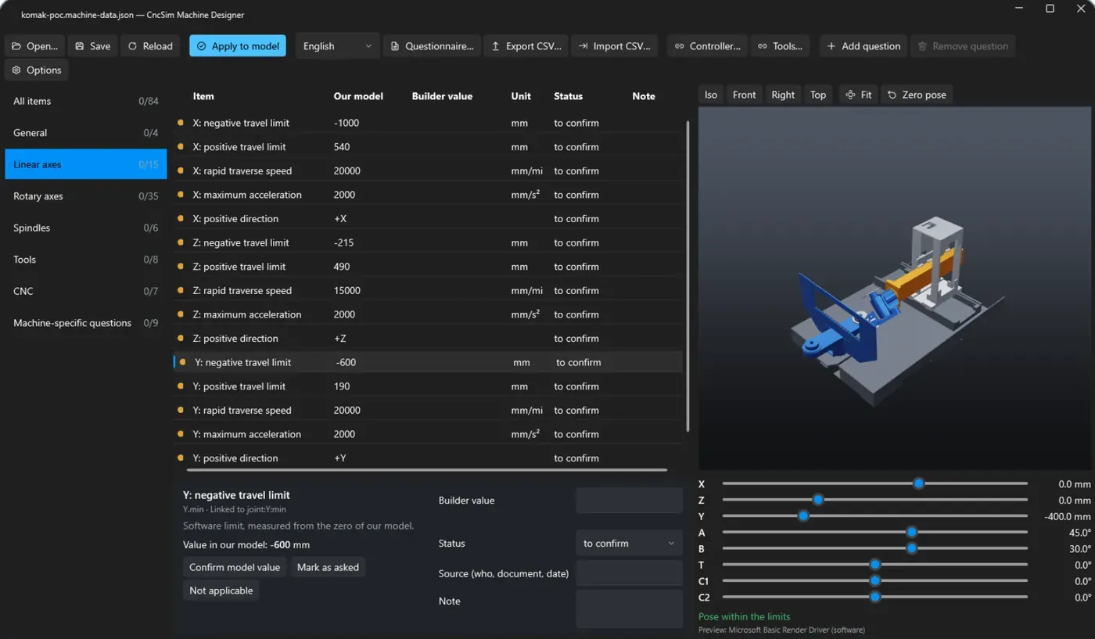
Task: Select row Y: positive direction
Action: [x=428, y=458]
